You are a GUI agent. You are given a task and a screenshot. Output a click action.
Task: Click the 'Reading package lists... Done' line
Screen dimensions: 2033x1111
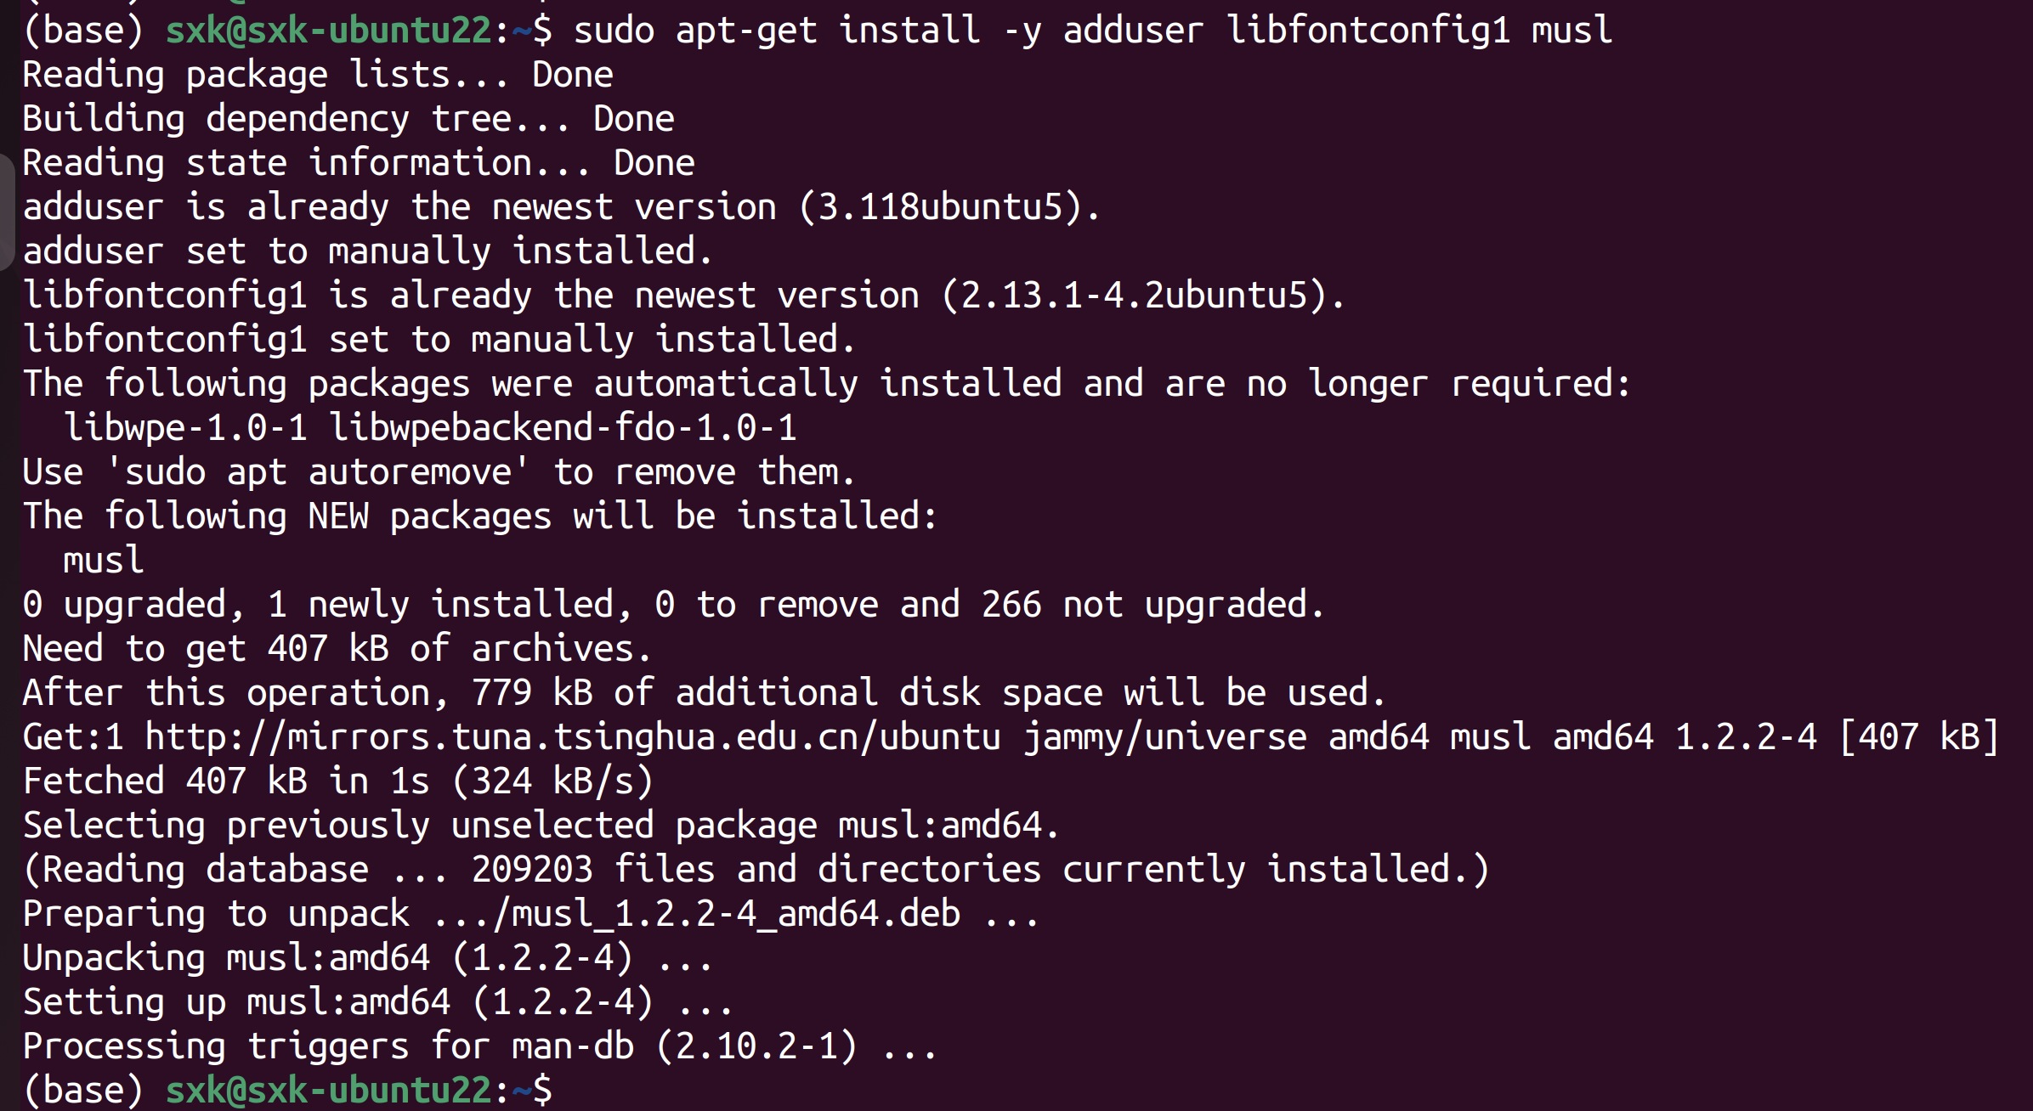pyautogui.click(x=318, y=75)
